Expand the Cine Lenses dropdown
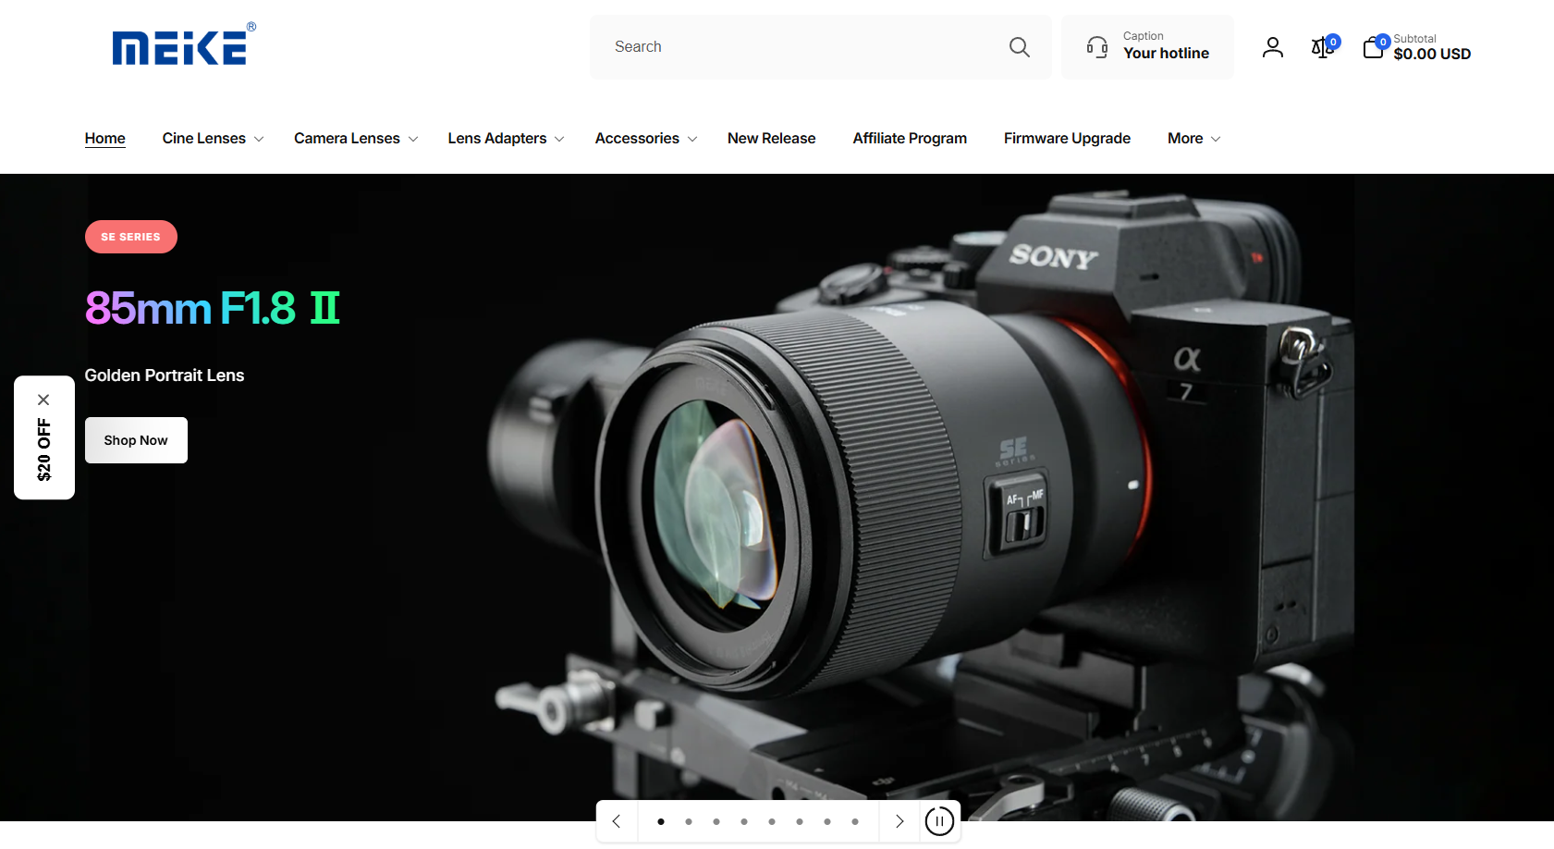This screenshot has width=1554, height=849. [x=213, y=139]
